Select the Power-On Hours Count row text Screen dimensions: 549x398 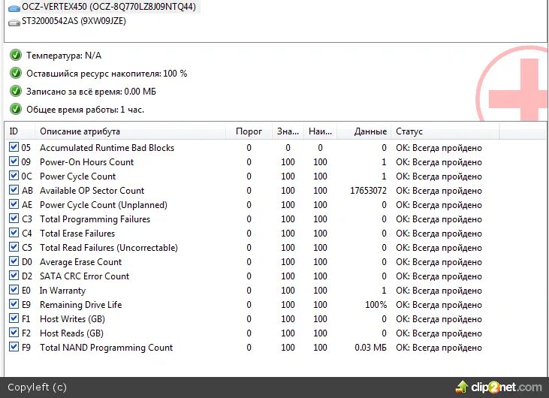click(87, 162)
